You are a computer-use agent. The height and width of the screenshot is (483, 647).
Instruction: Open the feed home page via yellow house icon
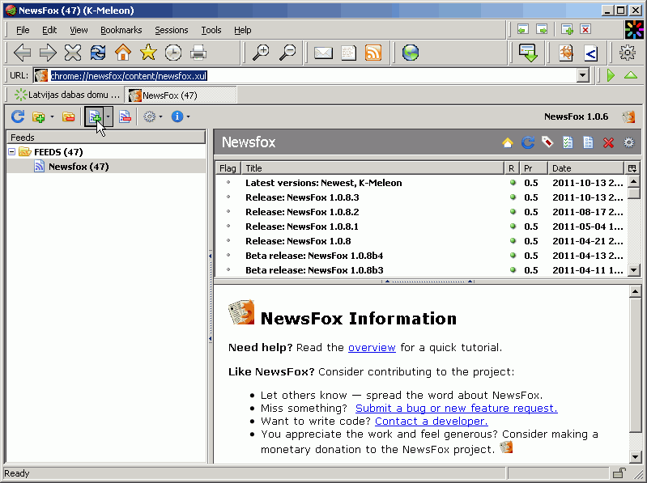click(508, 142)
